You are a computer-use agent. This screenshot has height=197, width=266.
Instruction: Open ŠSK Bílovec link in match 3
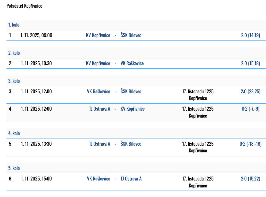click(131, 92)
